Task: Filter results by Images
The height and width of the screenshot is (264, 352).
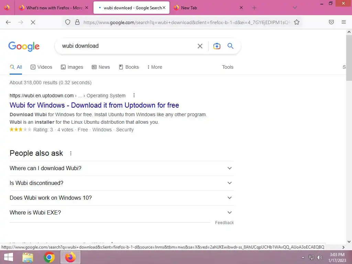Action: tap(72, 67)
